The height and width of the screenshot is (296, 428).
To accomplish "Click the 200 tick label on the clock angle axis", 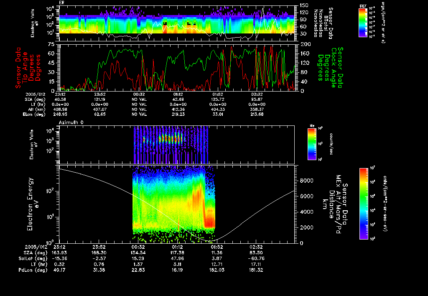I will (305, 44).
